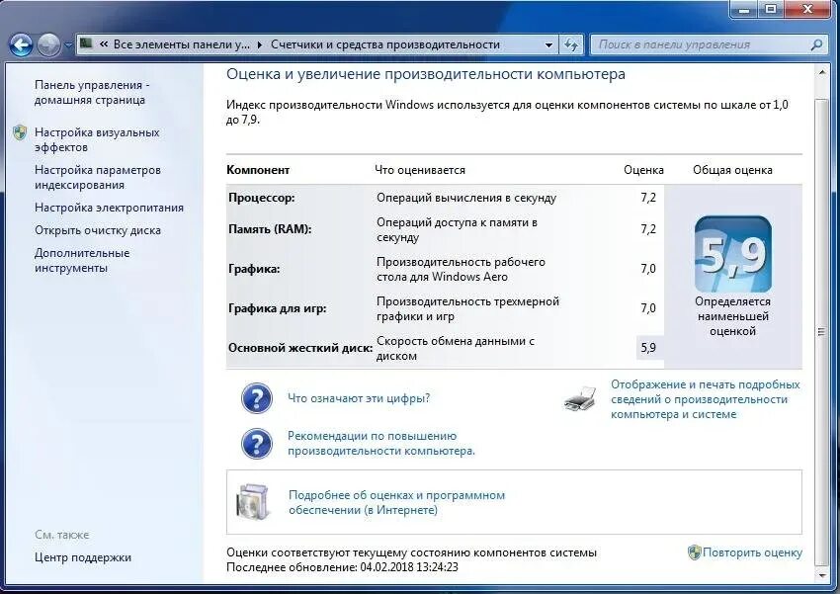
Task: Click the 'Компонент' column header
Action: pos(258,170)
